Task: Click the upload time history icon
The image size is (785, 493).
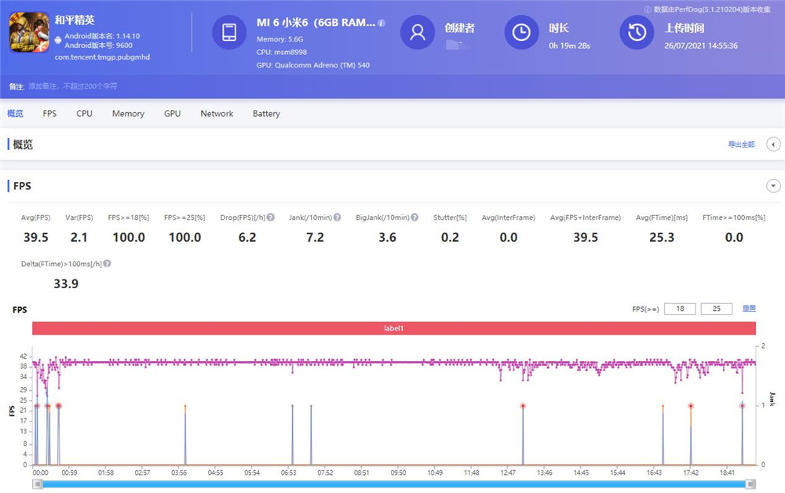Action: tap(637, 32)
